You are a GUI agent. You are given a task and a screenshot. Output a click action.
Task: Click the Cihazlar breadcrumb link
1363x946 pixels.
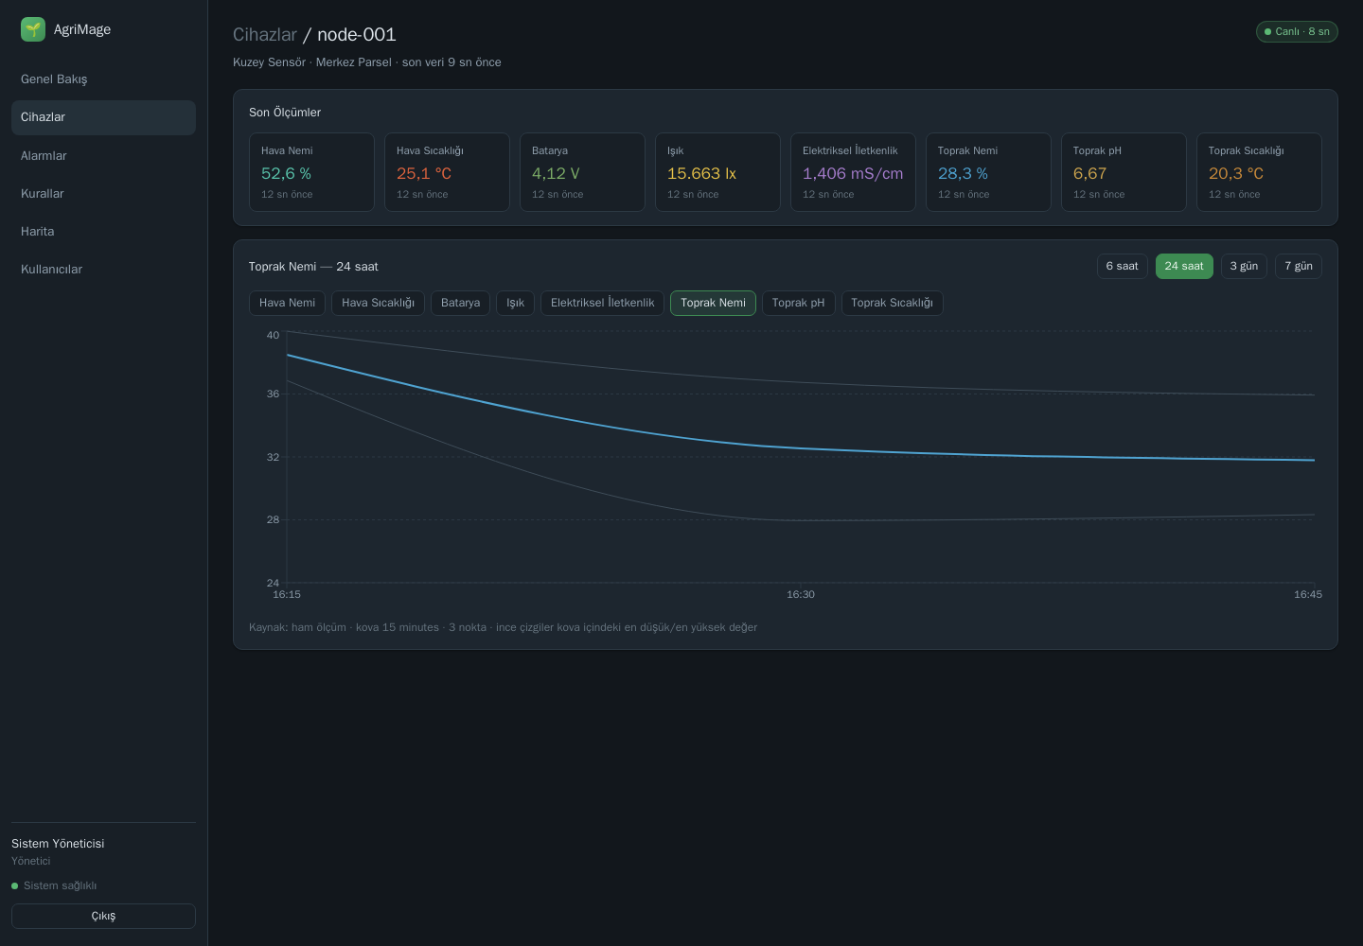[x=265, y=34]
